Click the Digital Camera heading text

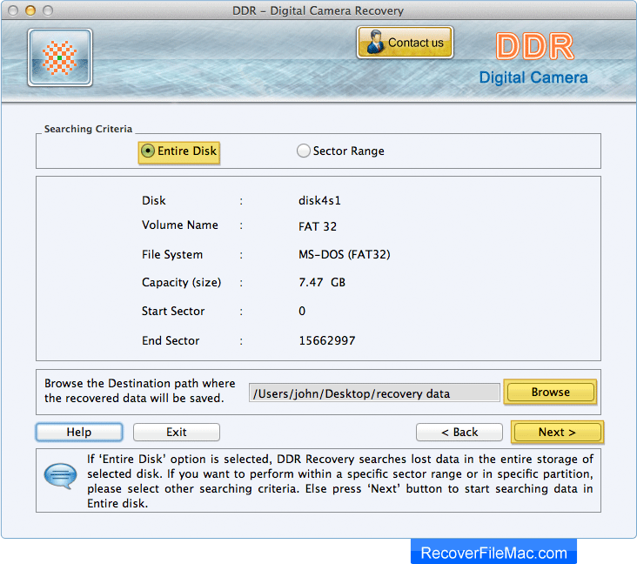tap(533, 77)
